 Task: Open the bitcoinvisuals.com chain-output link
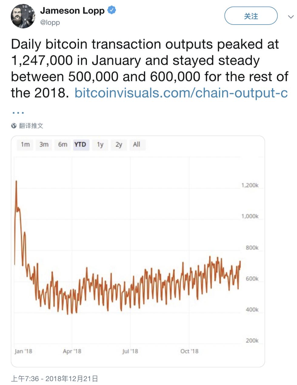tap(181, 93)
